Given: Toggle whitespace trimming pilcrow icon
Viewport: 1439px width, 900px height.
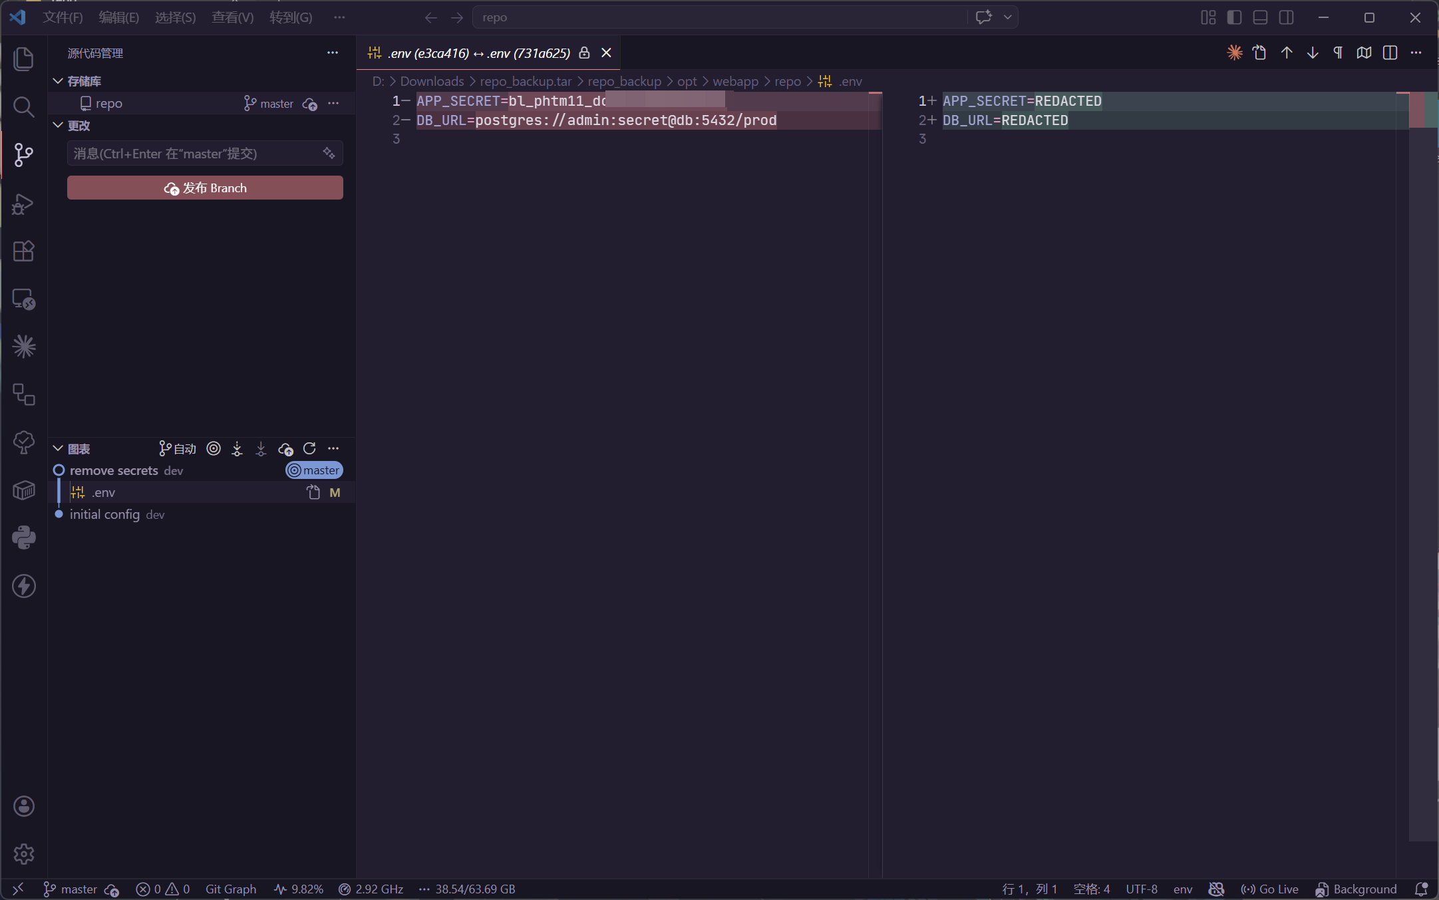Looking at the screenshot, I should coord(1338,53).
